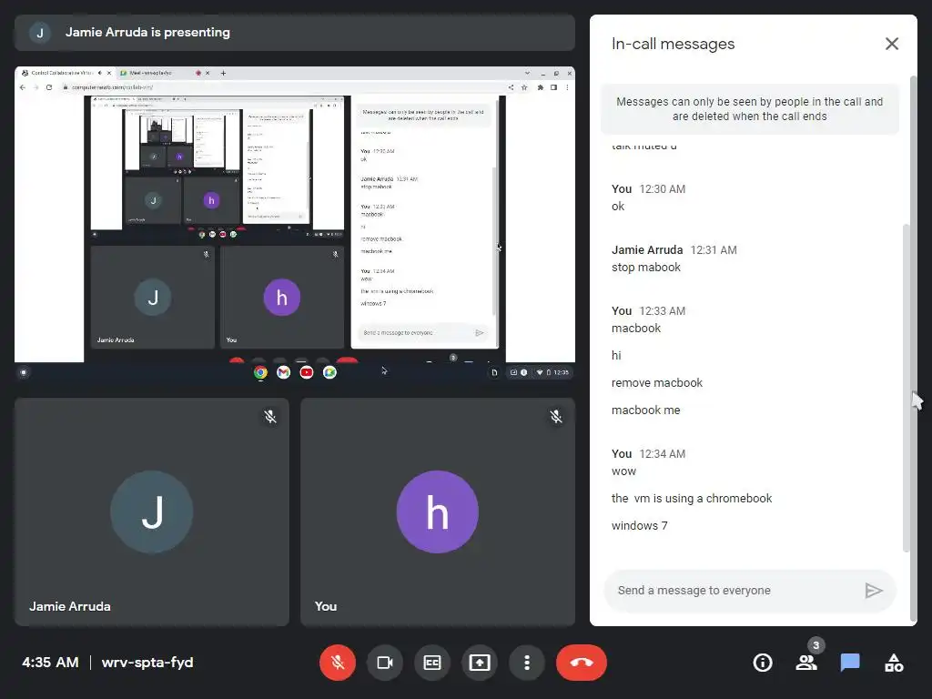Viewport: 932px width, 699px height.
Task: Click the muted mic icon on Jamie Arruda's tile
Action: (270, 416)
